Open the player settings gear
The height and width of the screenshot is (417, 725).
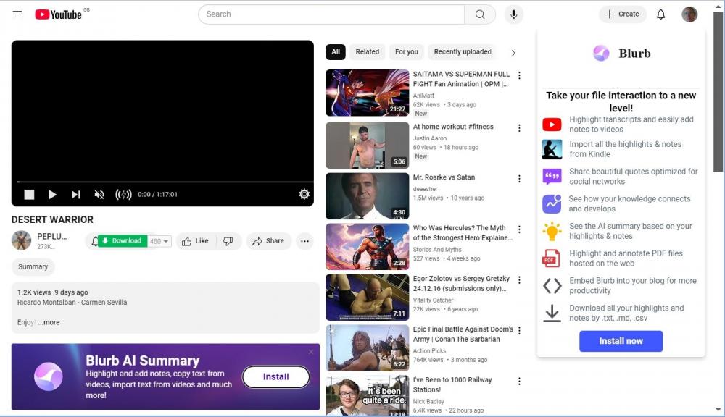[304, 194]
